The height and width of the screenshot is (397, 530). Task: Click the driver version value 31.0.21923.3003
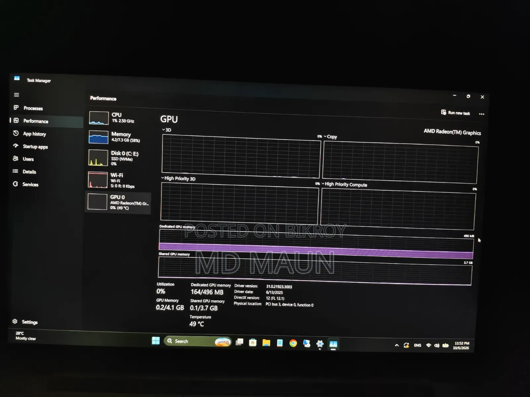coord(279,287)
